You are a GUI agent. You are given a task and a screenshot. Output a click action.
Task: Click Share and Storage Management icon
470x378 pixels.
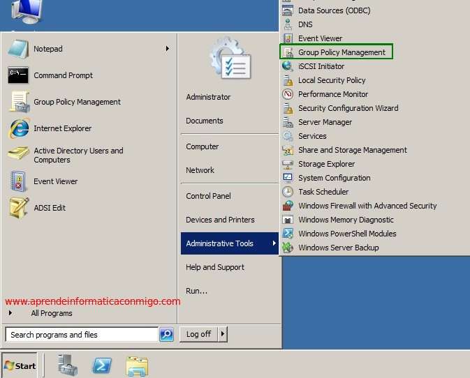pyautogui.click(x=288, y=150)
